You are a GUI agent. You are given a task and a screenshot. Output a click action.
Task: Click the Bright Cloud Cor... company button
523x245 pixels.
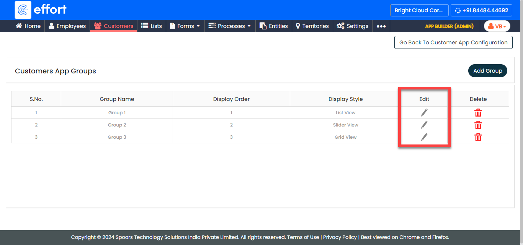(x=419, y=10)
